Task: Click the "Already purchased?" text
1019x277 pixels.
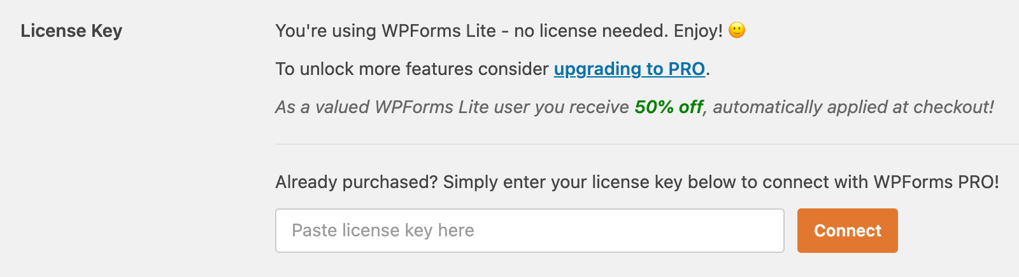Action: (356, 182)
